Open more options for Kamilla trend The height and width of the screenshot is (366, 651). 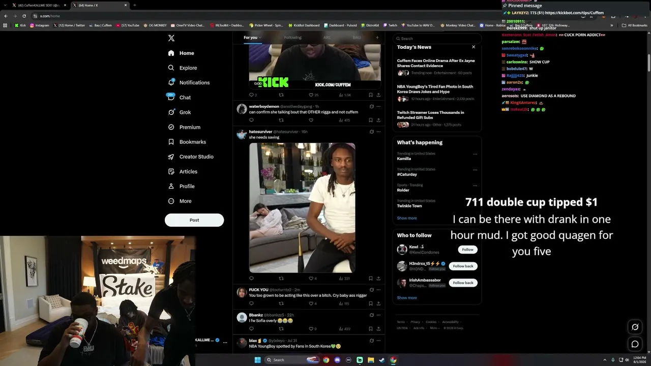tap(475, 154)
